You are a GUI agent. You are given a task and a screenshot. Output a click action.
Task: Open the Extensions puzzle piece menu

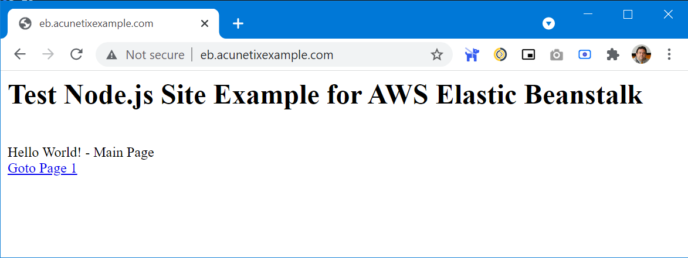613,55
